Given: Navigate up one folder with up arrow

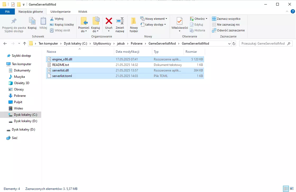Looking at the screenshot, I should [25, 44].
